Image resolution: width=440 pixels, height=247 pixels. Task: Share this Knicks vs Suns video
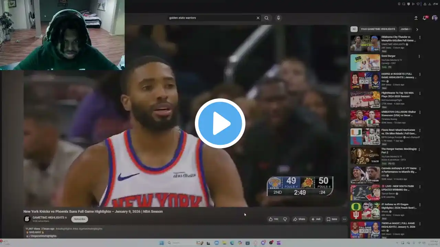[299, 219]
